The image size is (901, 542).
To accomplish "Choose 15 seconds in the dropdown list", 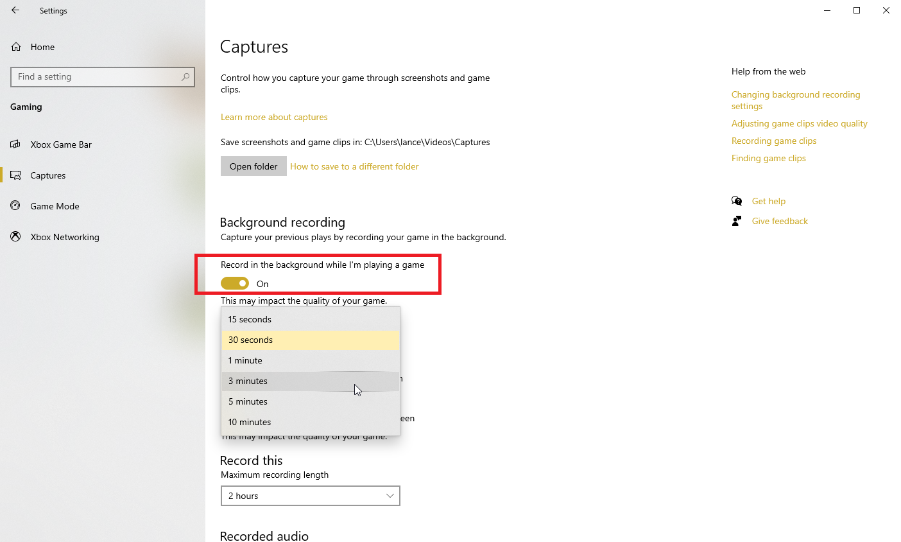I will click(311, 319).
